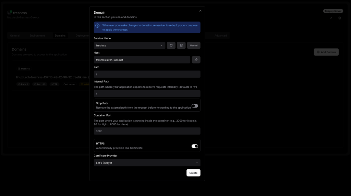Refresh the service name list
Viewport: 351px width, 196px height.
pyautogui.click(x=171, y=45)
